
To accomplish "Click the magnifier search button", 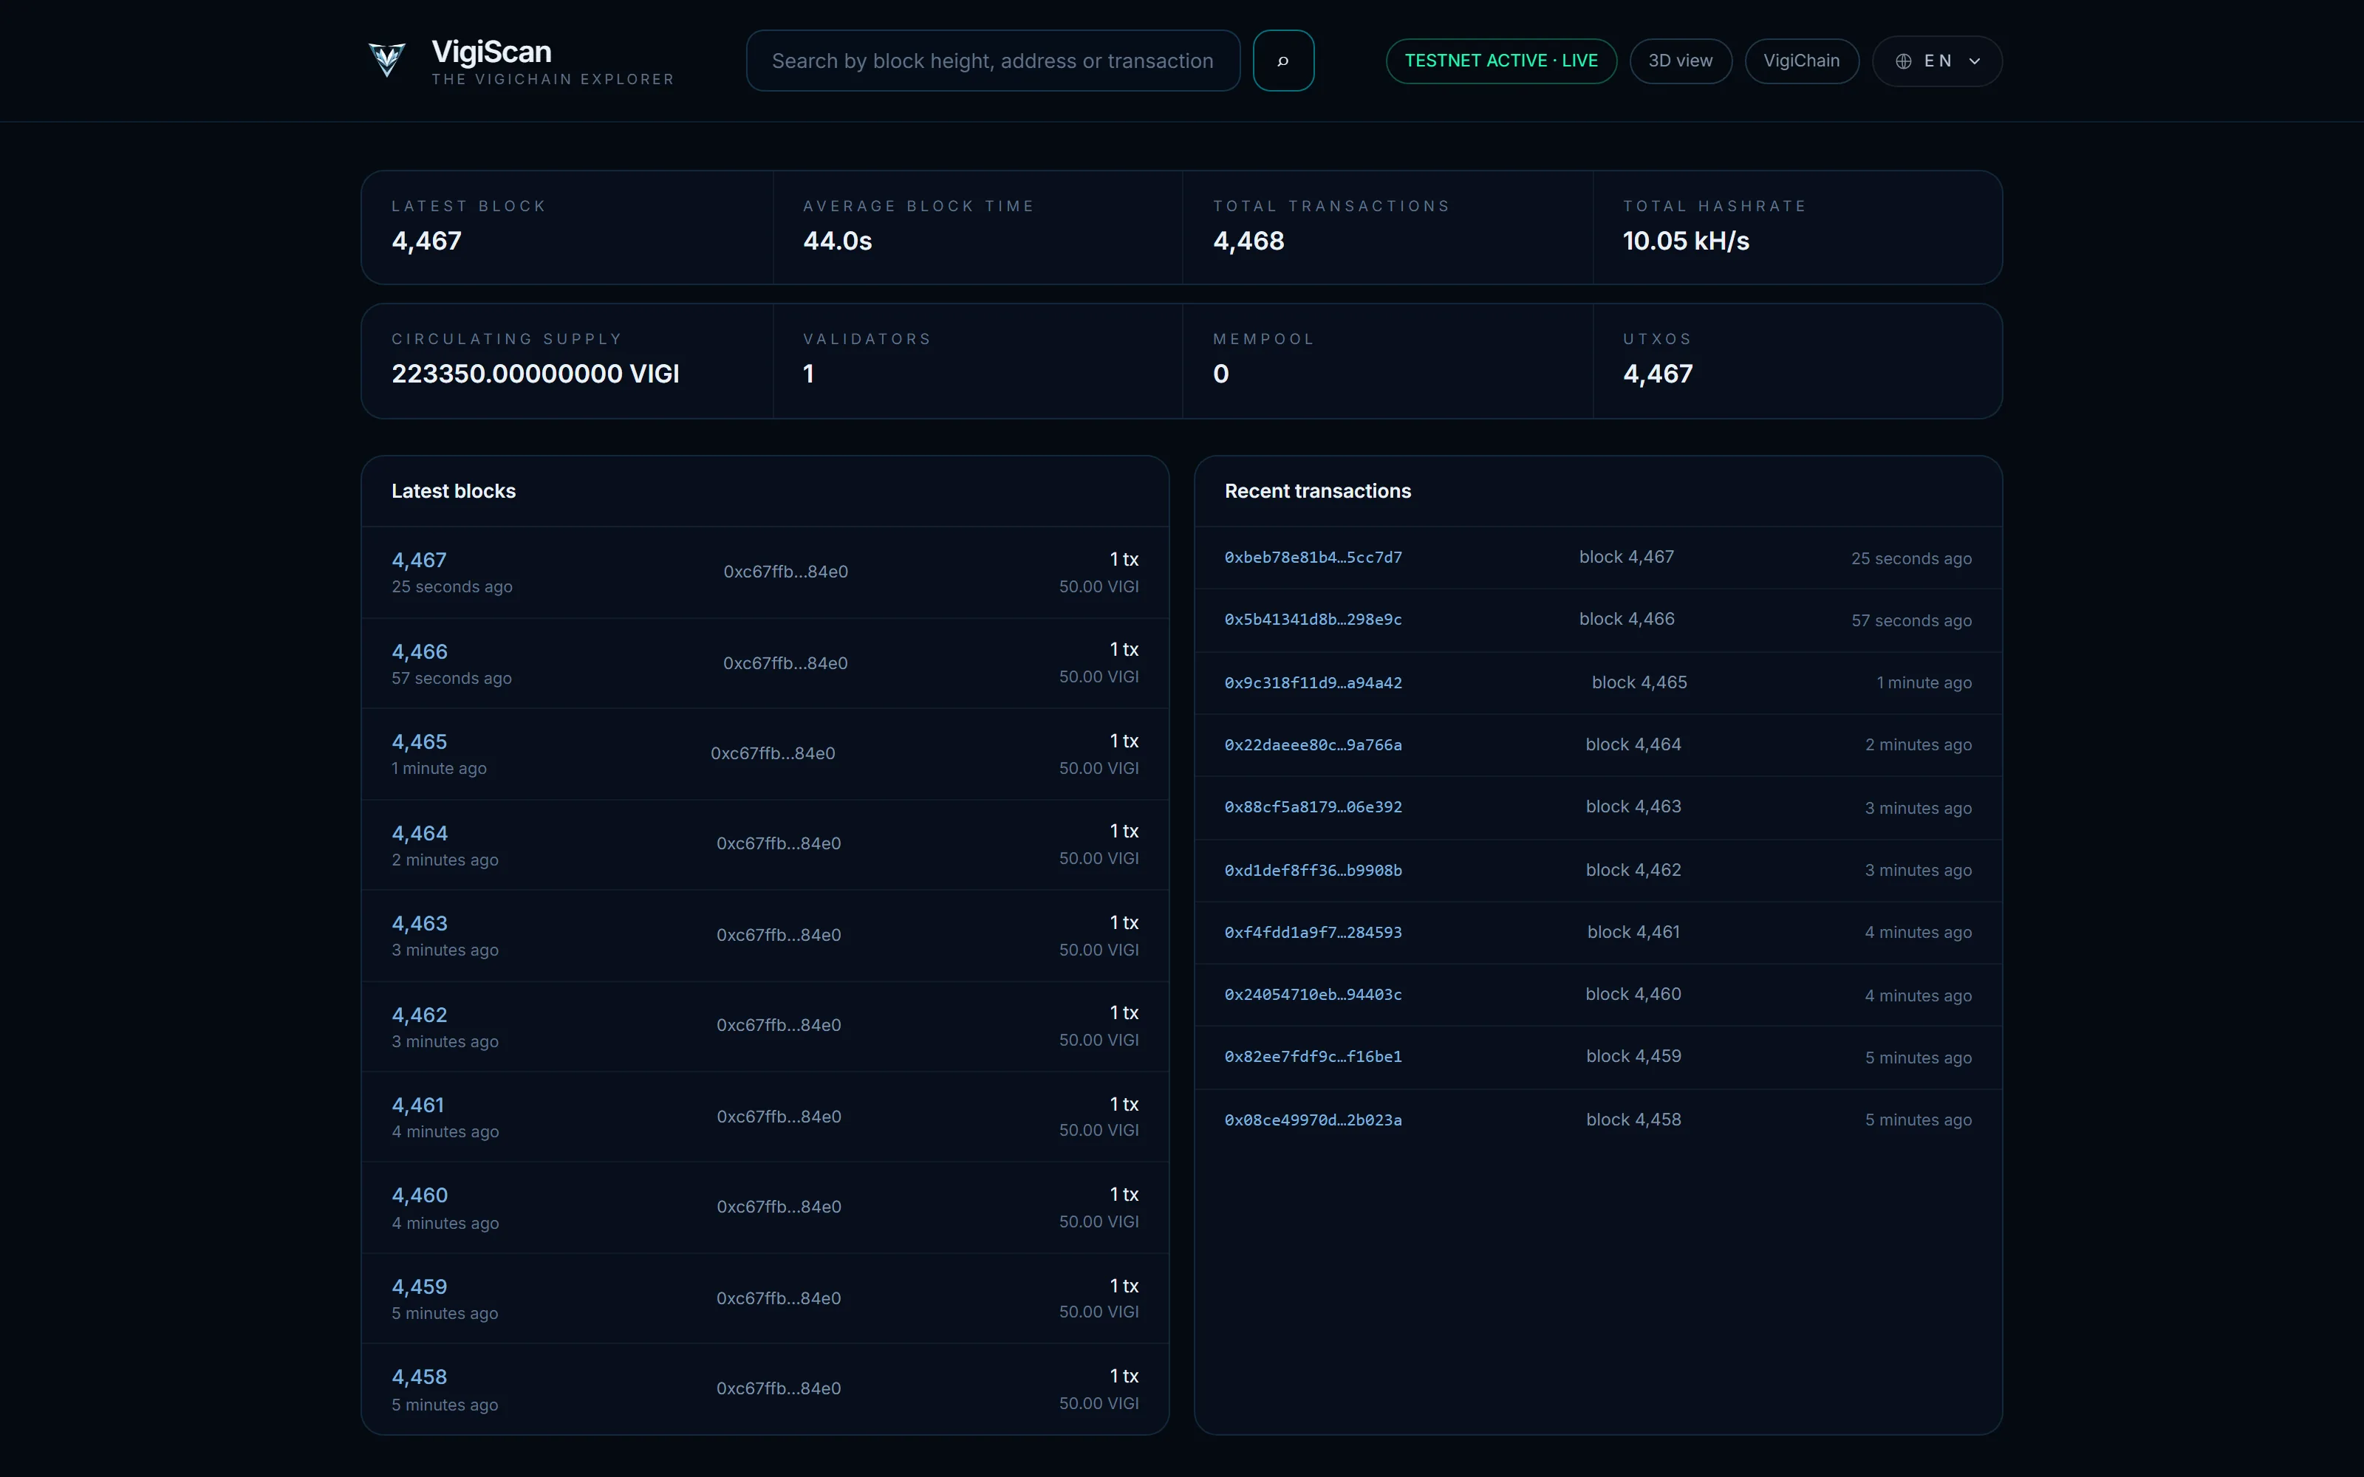I will point(1282,61).
